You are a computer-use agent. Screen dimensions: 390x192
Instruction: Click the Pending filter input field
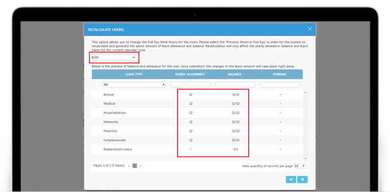[280, 85]
